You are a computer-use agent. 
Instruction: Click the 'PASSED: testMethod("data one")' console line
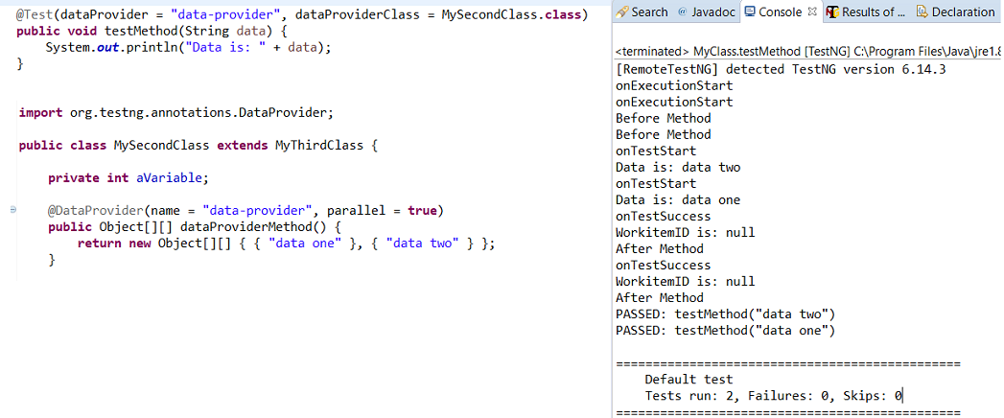tap(725, 331)
